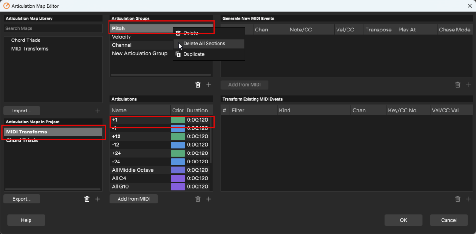
Task: Click the trash icon under Articulations list
Action: point(198,199)
